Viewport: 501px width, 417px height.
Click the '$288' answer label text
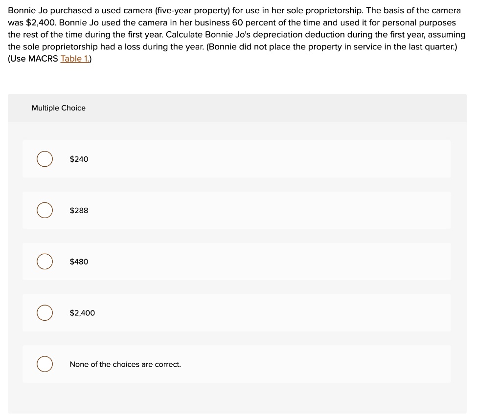pyautogui.click(x=79, y=211)
